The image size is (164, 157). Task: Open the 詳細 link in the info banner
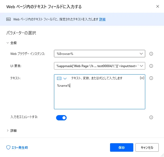pyautogui.click(x=102, y=19)
